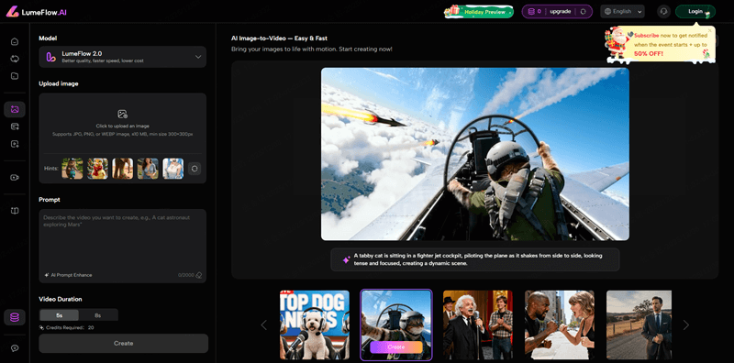Focus the Prompt text area

[x=123, y=246]
